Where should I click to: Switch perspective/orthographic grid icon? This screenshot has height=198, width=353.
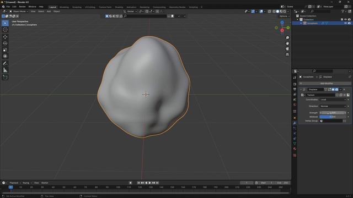[287, 54]
